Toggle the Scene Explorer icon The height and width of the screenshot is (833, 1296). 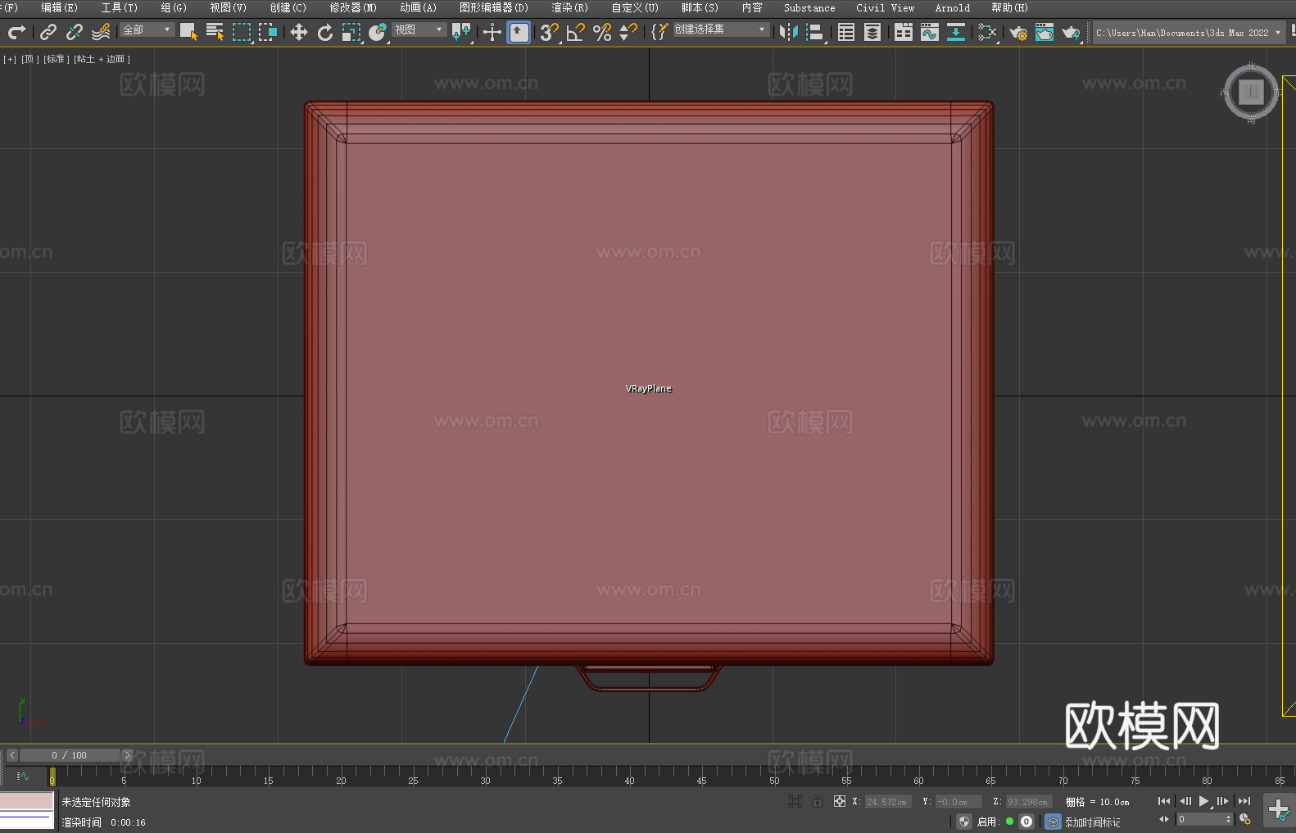click(x=846, y=32)
